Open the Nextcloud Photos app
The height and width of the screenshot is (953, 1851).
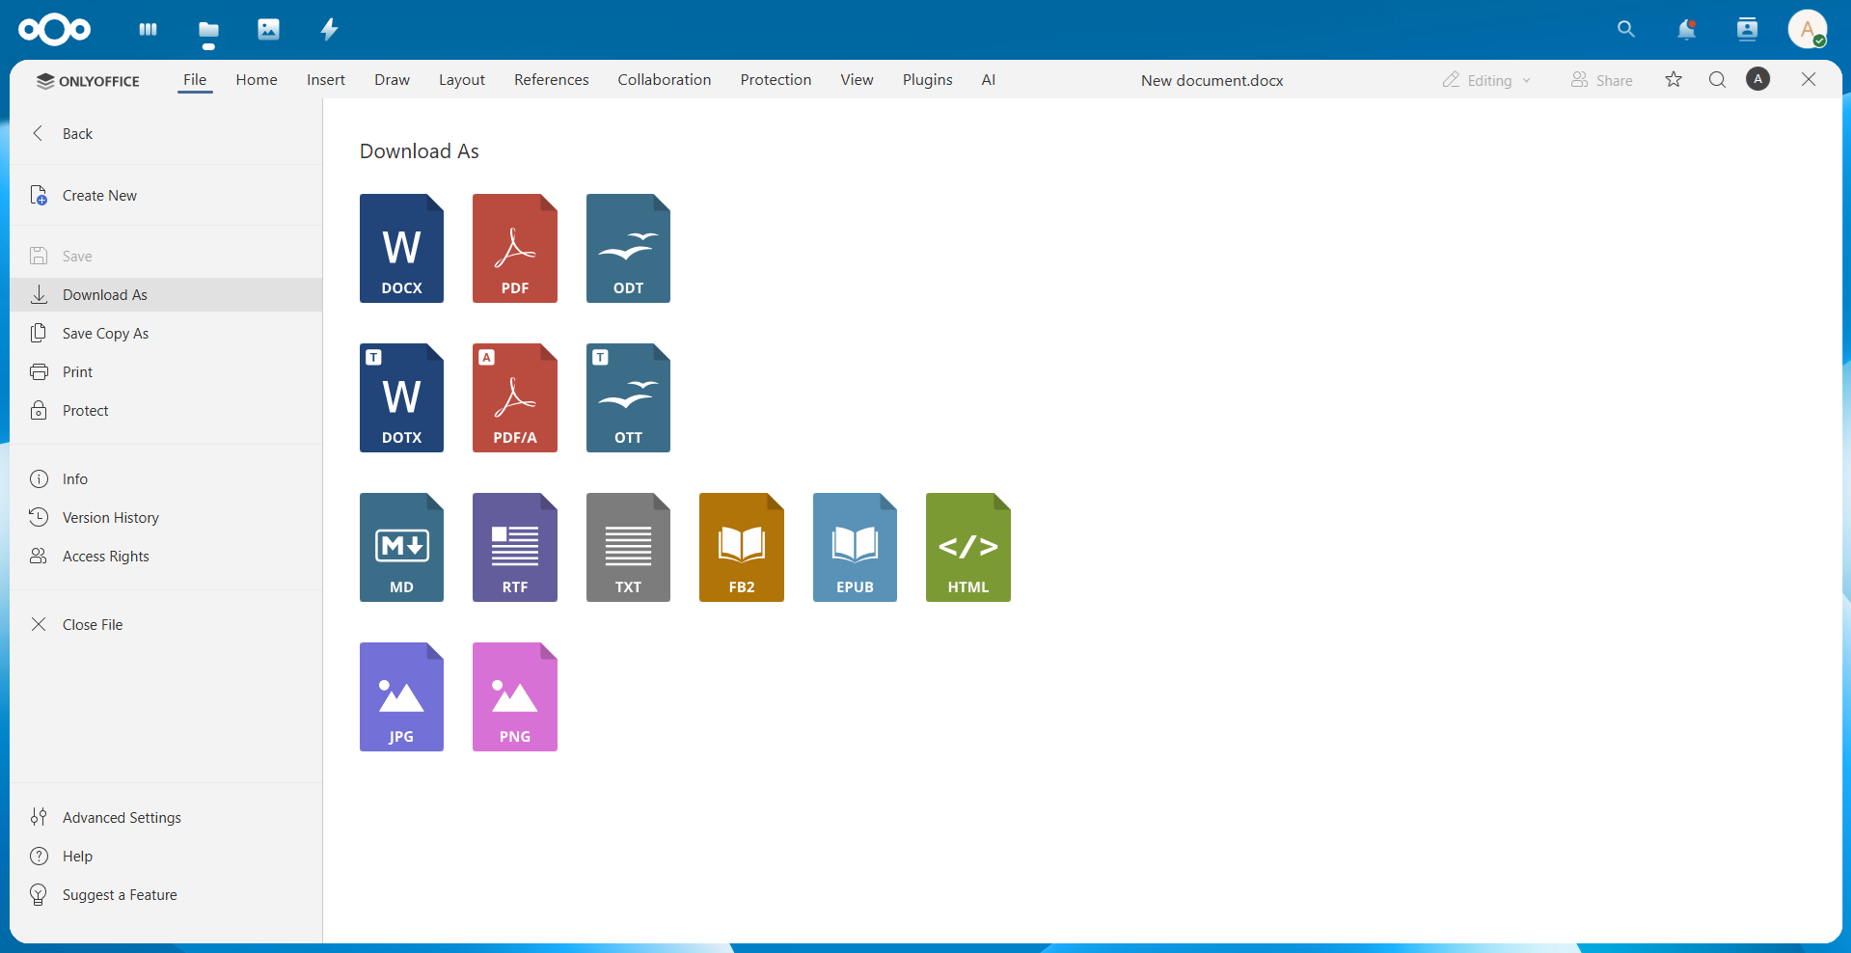pyautogui.click(x=268, y=29)
